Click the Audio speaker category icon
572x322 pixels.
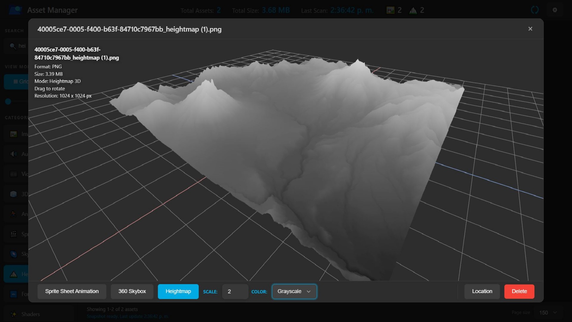14,154
